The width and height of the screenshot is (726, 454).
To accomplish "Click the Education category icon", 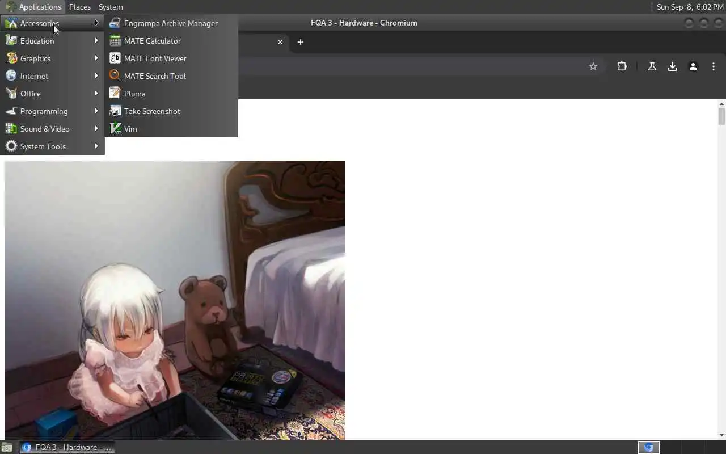I will click(x=11, y=41).
